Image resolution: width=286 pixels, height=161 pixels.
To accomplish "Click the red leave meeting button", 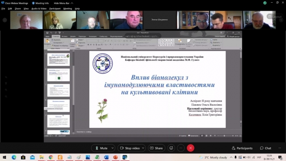I will point(190,148).
